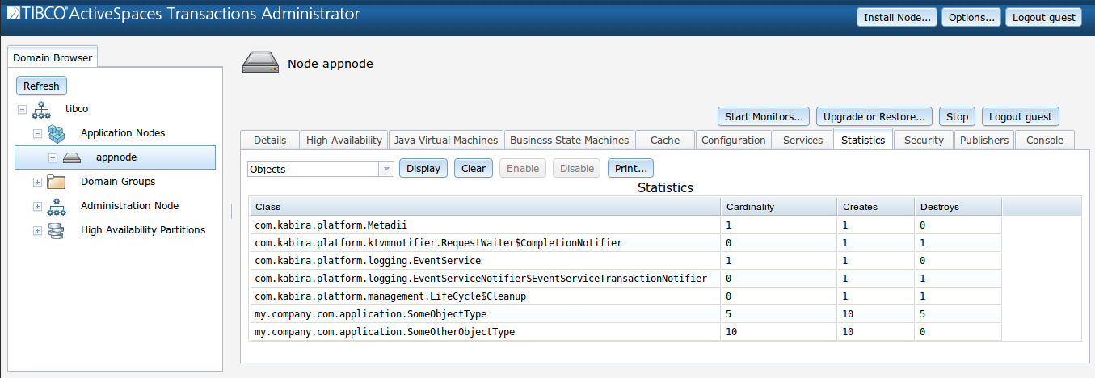The image size is (1095, 378).
Task: Click the Enable statistics button
Action: [x=523, y=168]
